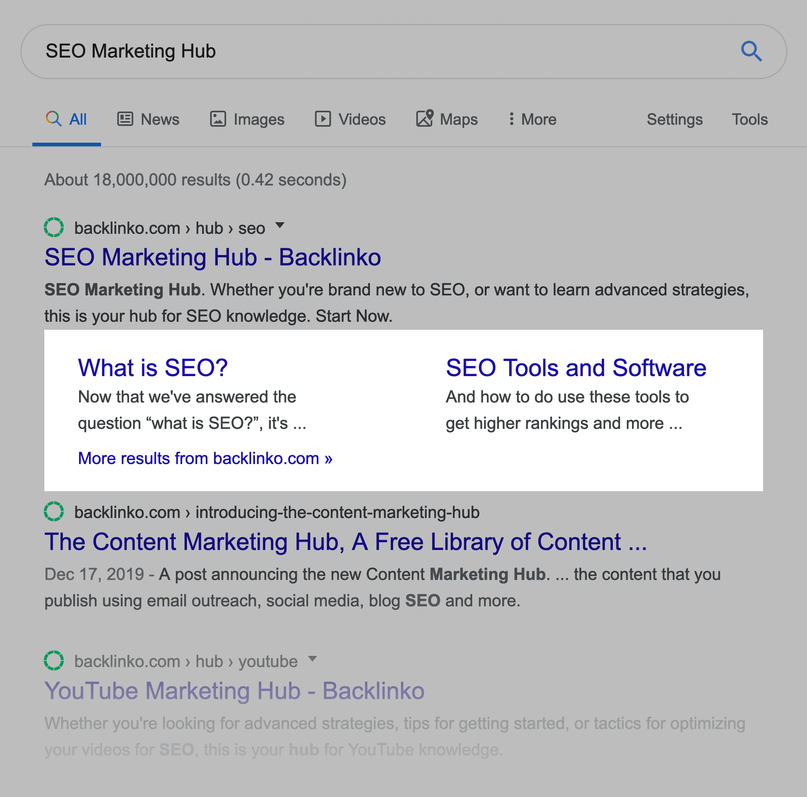
Task: Expand dropdown arrow after backlinko.com › hub › seo
Action: coord(280,225)
